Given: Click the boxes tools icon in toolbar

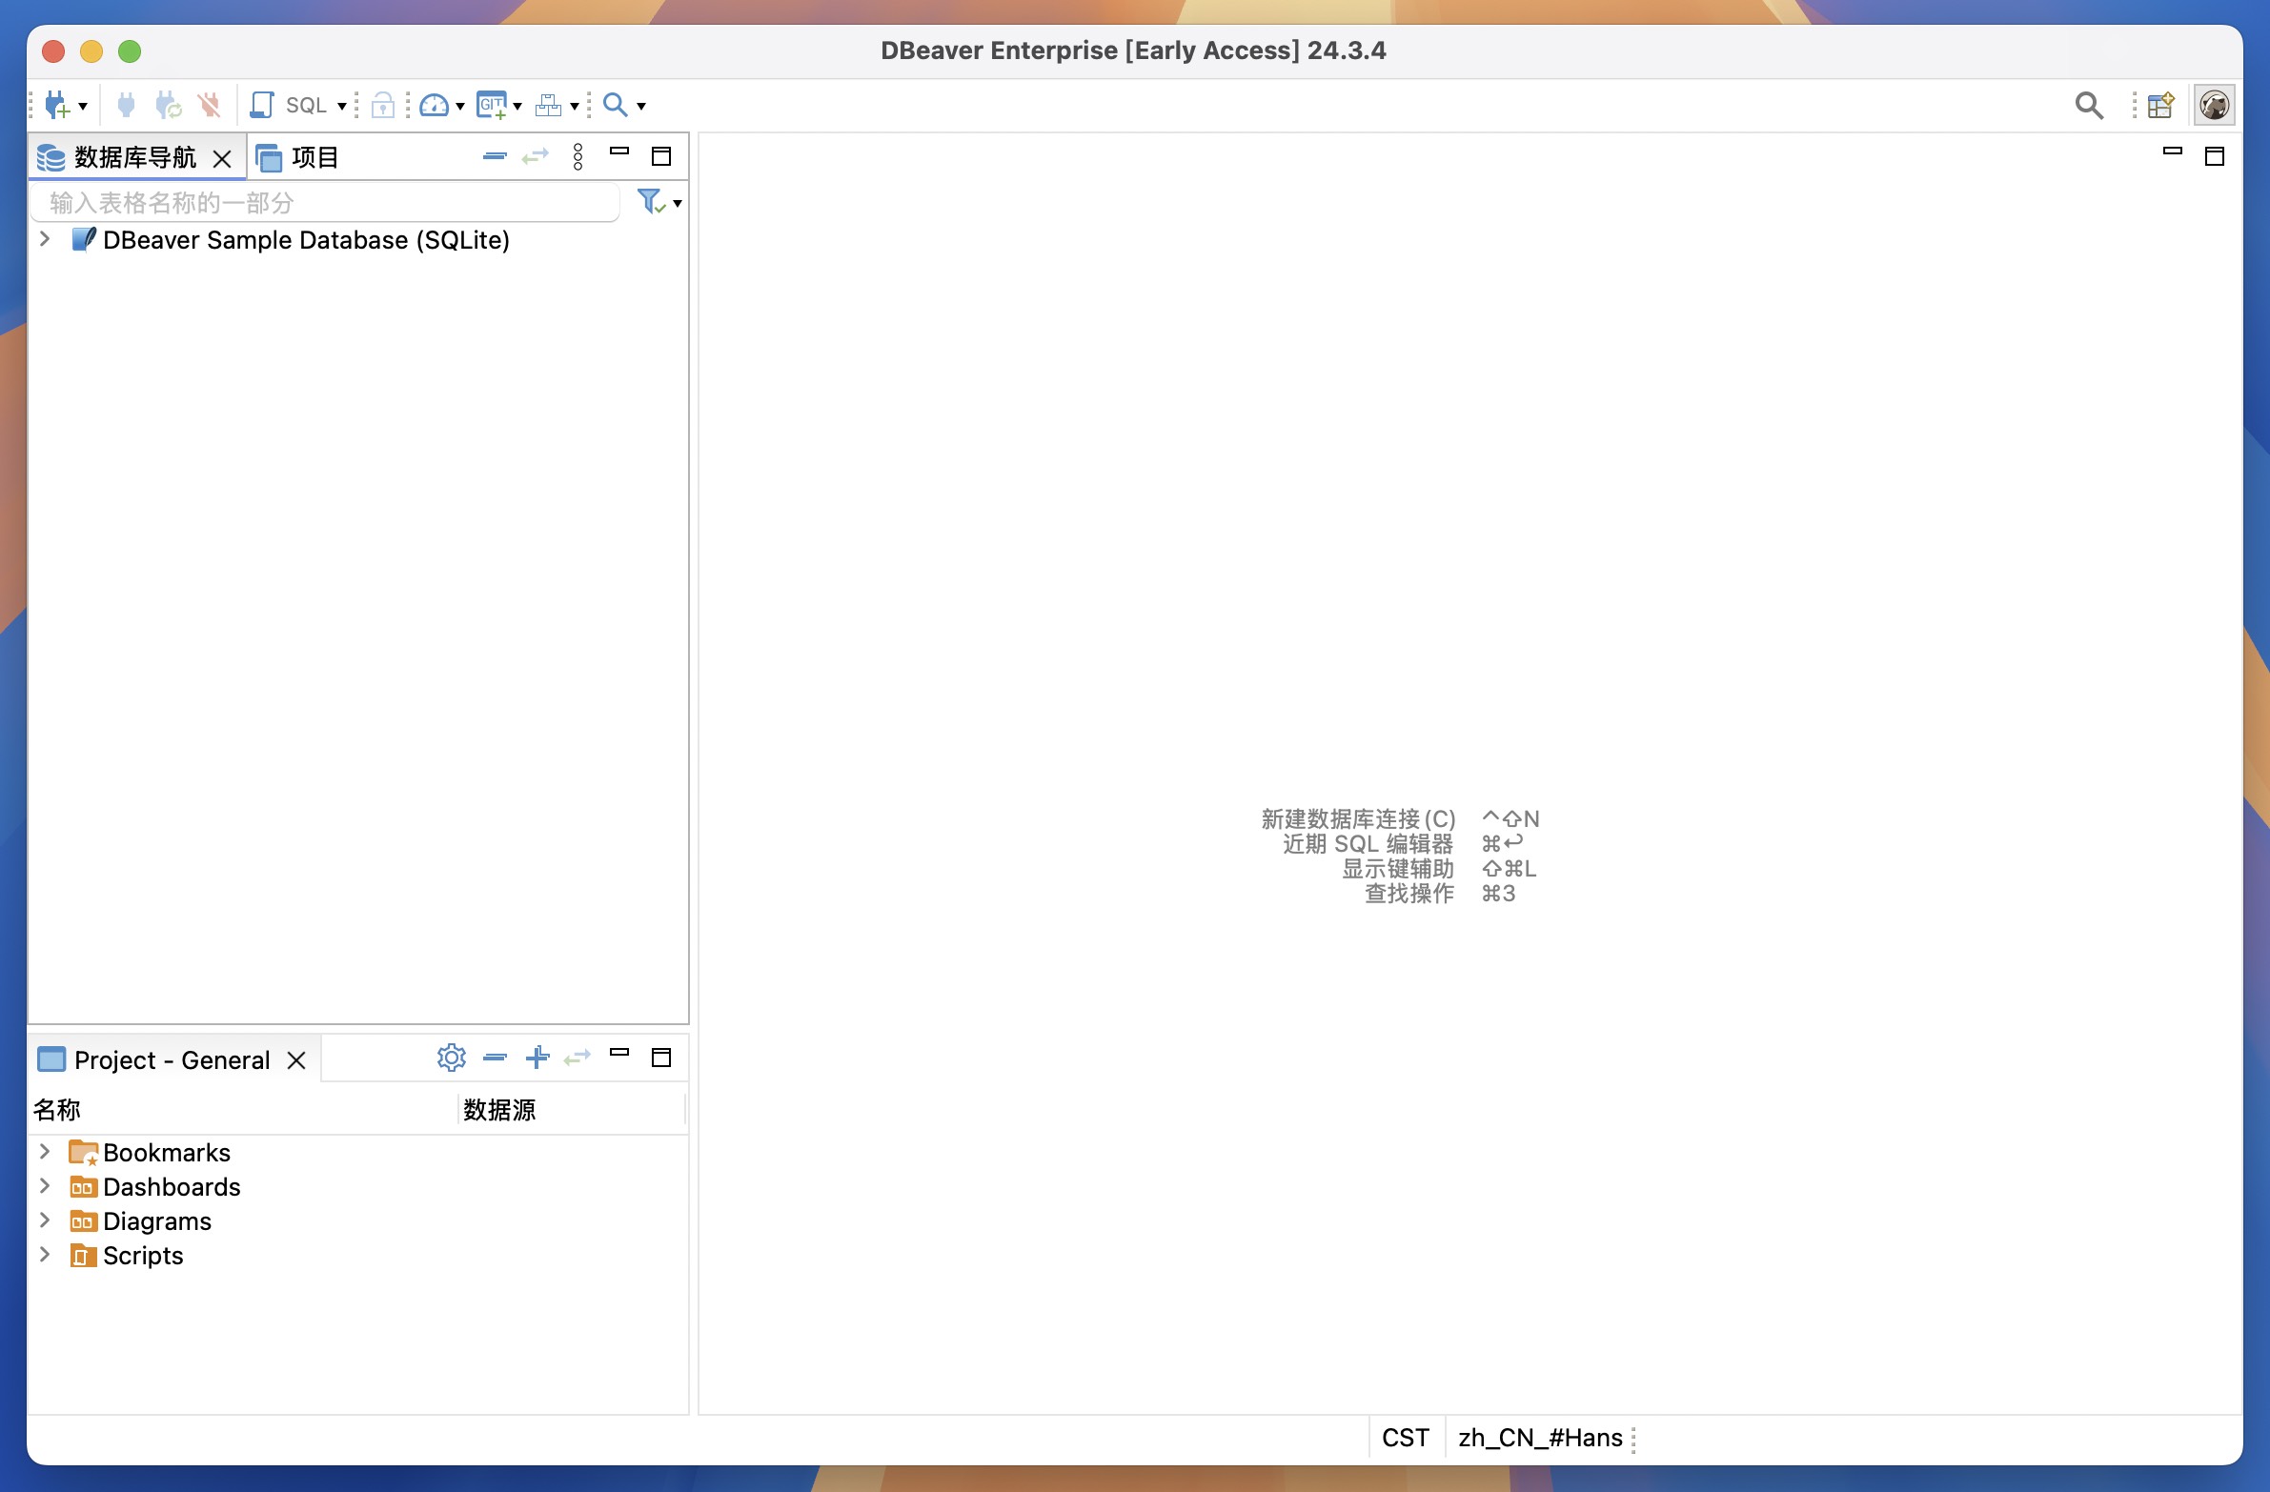Looking at the screenshot, I should pos(548,105).
